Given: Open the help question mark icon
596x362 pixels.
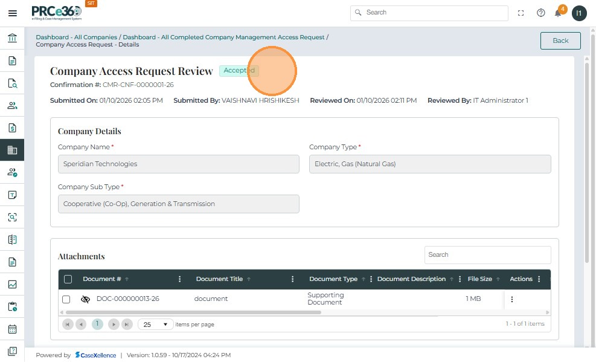Looking at the screenshot, I should coord(541,13).
